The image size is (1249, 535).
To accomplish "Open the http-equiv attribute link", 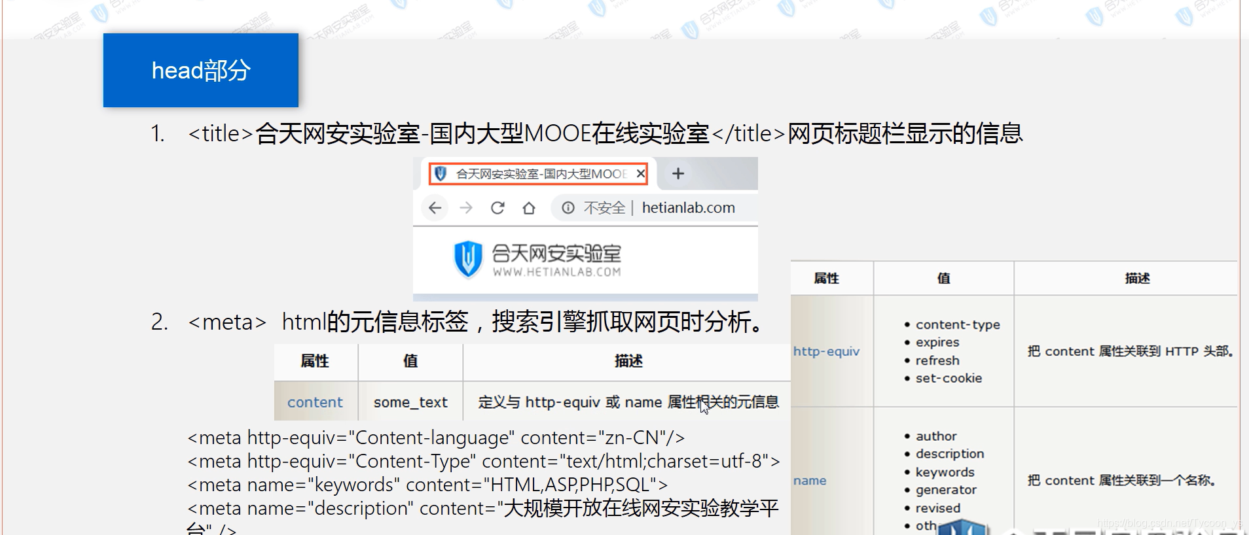I will pos(826,351).
